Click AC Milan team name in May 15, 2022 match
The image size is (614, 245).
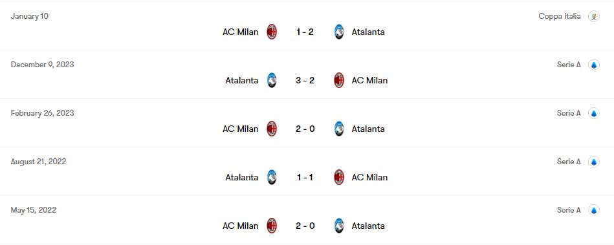click(241, 226)
